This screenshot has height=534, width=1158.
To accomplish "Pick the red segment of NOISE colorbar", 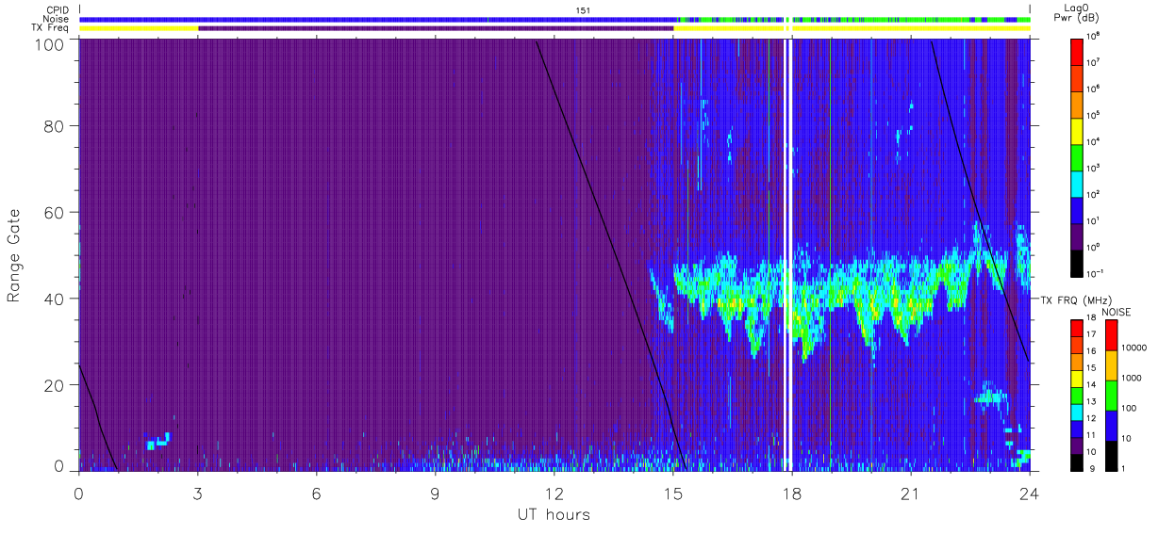I will 1111,335.
